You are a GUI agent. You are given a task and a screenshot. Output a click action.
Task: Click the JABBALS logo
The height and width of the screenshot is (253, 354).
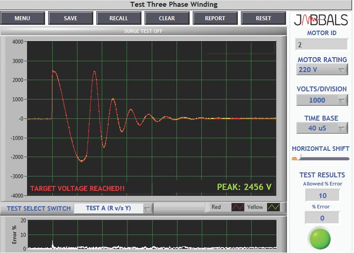[x=321, y=20]
